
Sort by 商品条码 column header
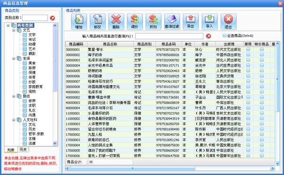[169, 44]
